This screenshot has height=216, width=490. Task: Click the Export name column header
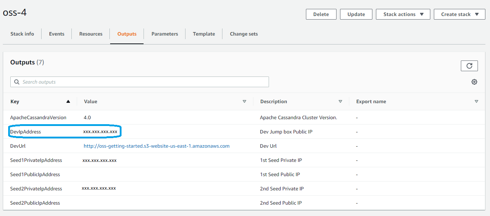pyautogui.click(x=371, y=101)
